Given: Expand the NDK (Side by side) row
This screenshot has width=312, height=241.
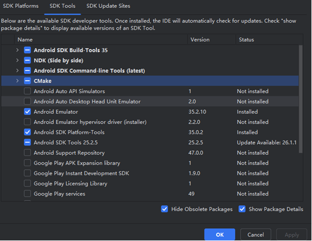Looking at the screenshot, I should tap(17, 60).
